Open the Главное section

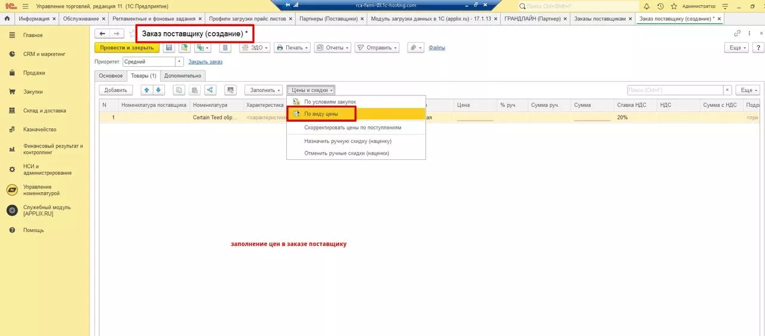(33, 35)
